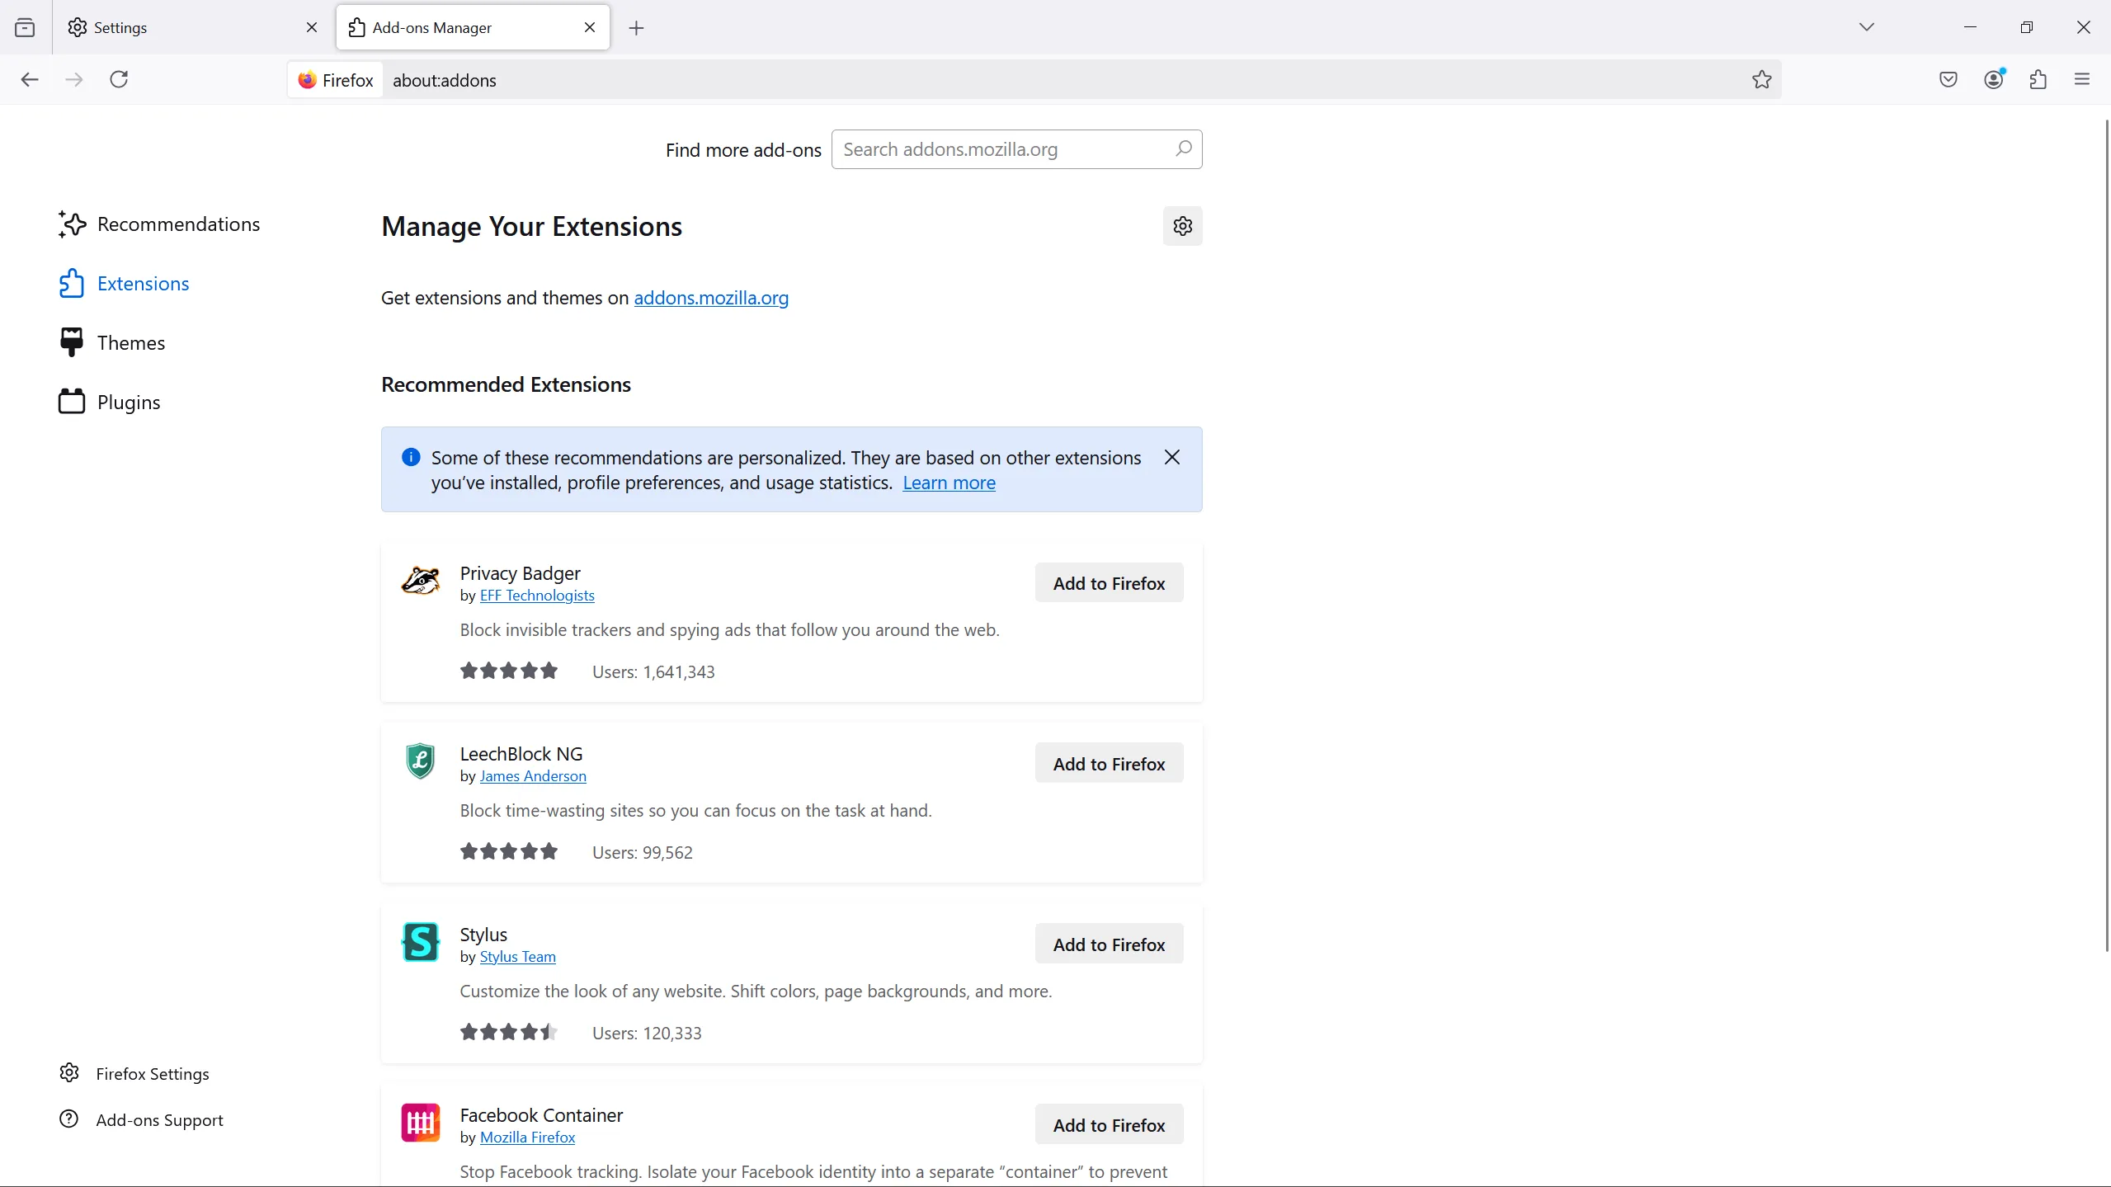Click the Facebook Container fence icon
Image resolution: width=2111 pixels, height=1187 pixels.
(x=421, y=1123)
